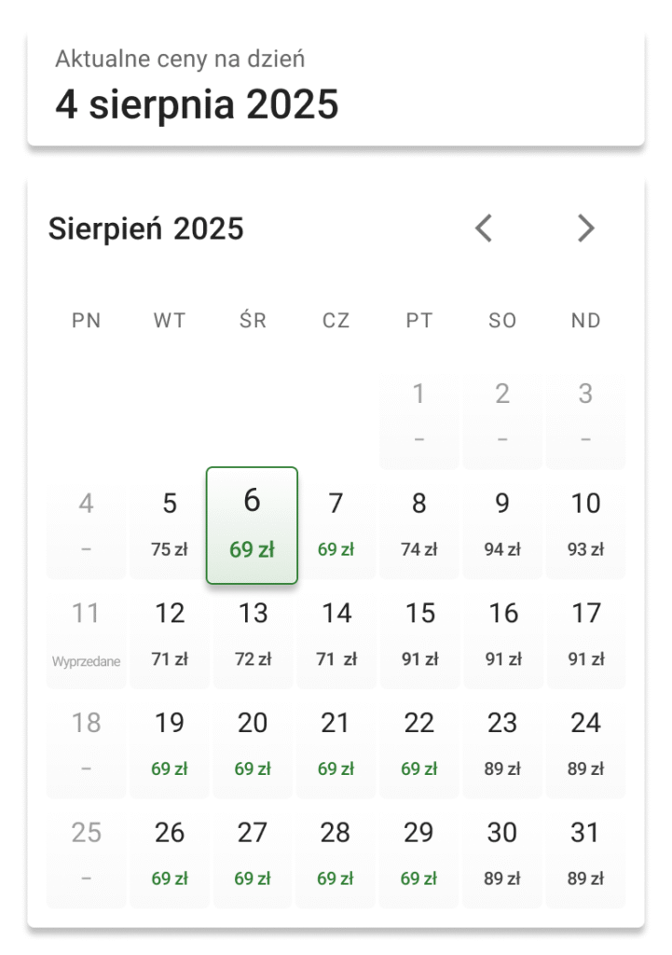Go to the previous month with left chevron

click(483, 228)
